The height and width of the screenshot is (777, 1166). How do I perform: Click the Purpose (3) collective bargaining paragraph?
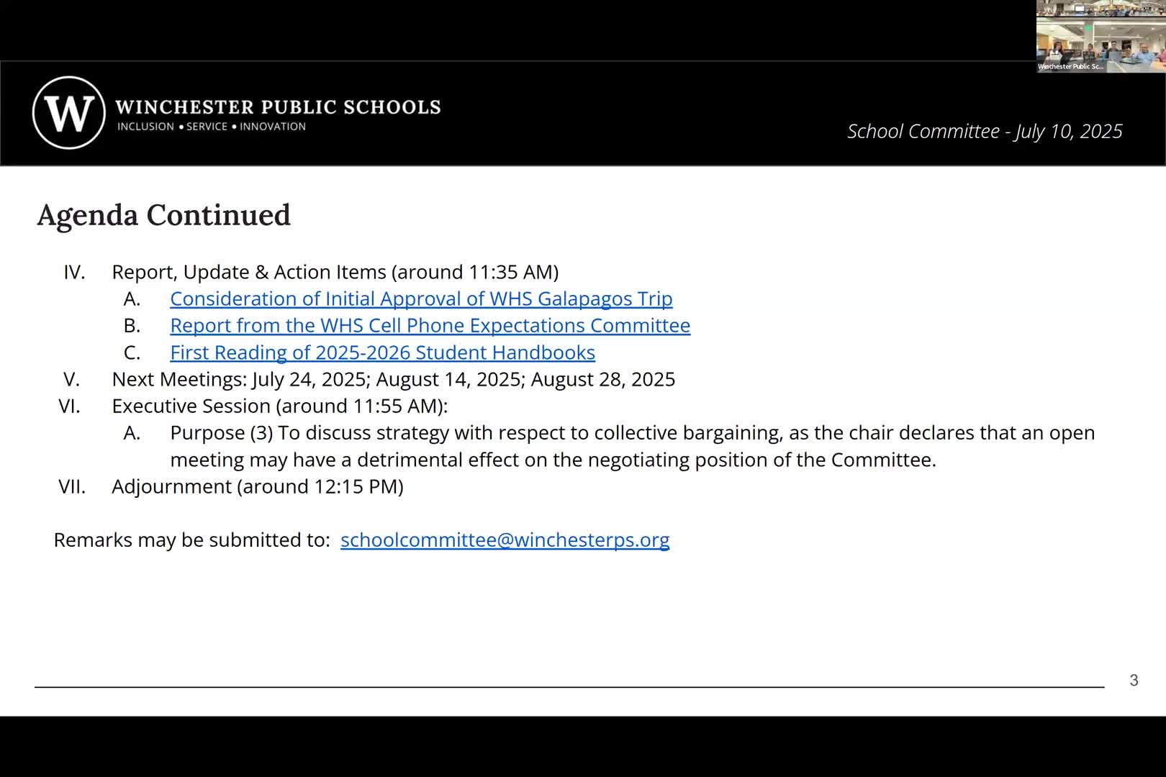click(x=632, y=446)
